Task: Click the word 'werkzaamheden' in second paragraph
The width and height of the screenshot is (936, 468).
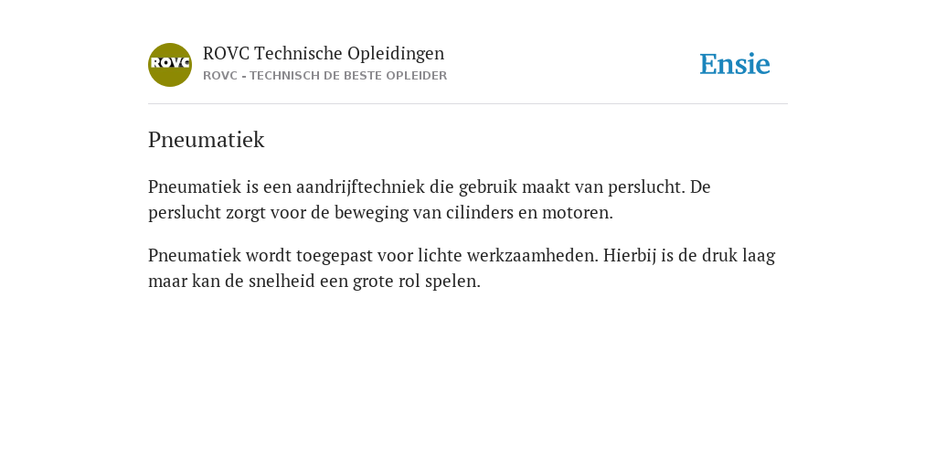Action: pyautogui.click(x=530, y=256)
